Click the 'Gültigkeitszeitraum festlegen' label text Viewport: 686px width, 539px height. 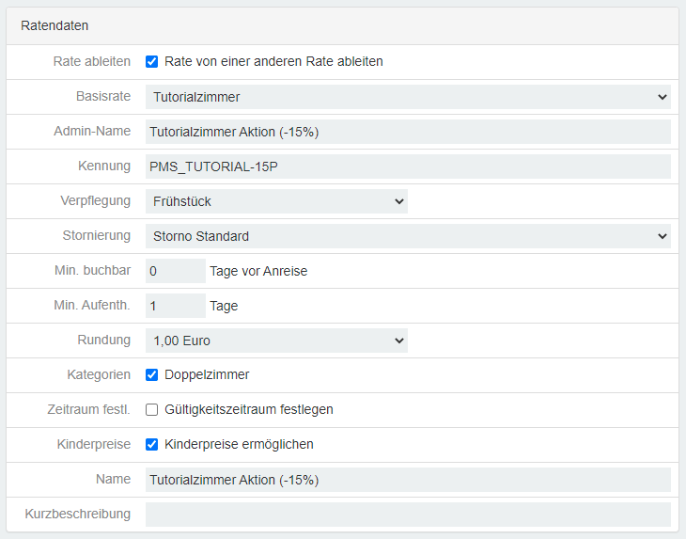(249, 410)
